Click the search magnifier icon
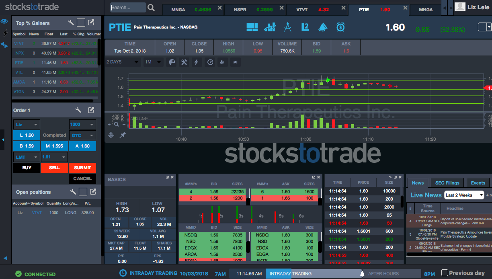Image resolution: width=492 pixels, height=279 pixels. click(151, 8)
